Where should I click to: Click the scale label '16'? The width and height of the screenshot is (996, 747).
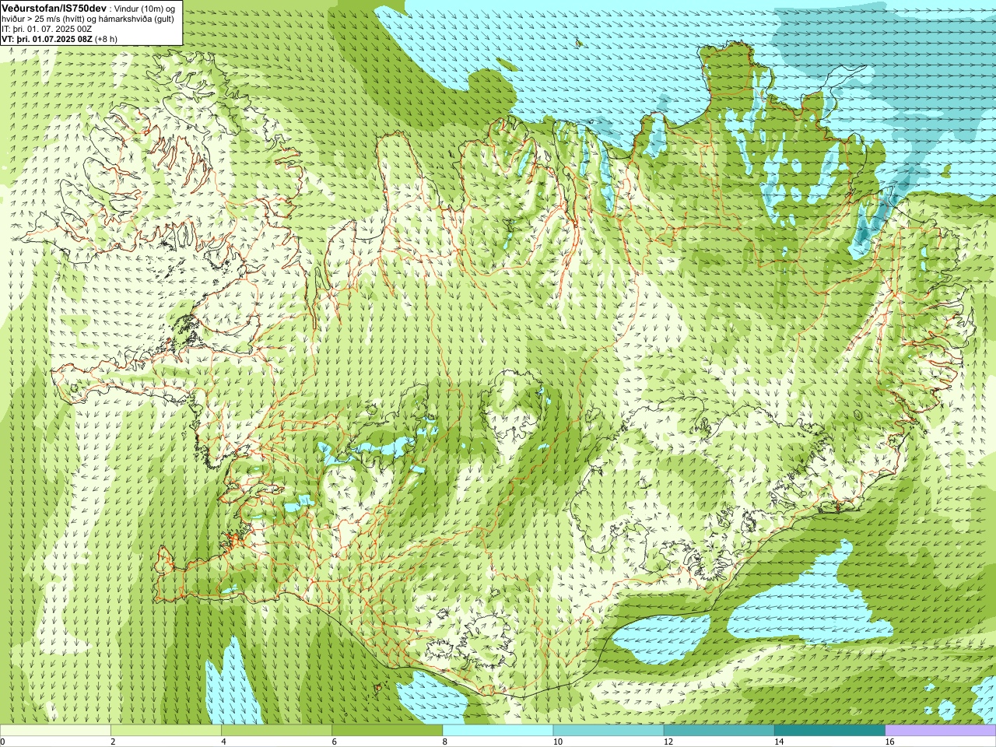tap(889, 742)
